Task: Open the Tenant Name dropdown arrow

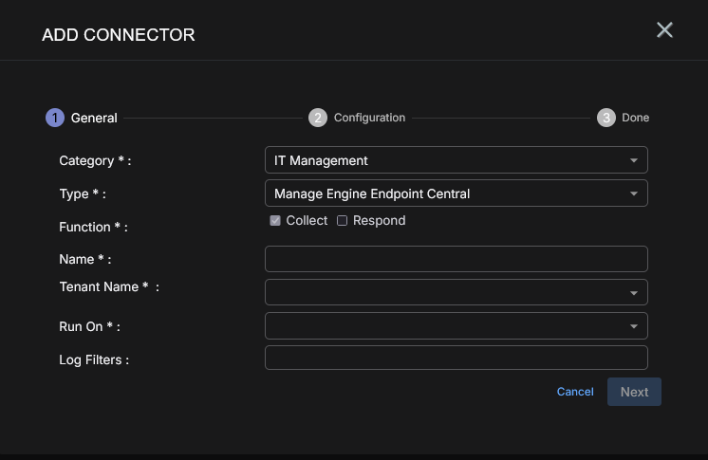Action: (633, 293)
